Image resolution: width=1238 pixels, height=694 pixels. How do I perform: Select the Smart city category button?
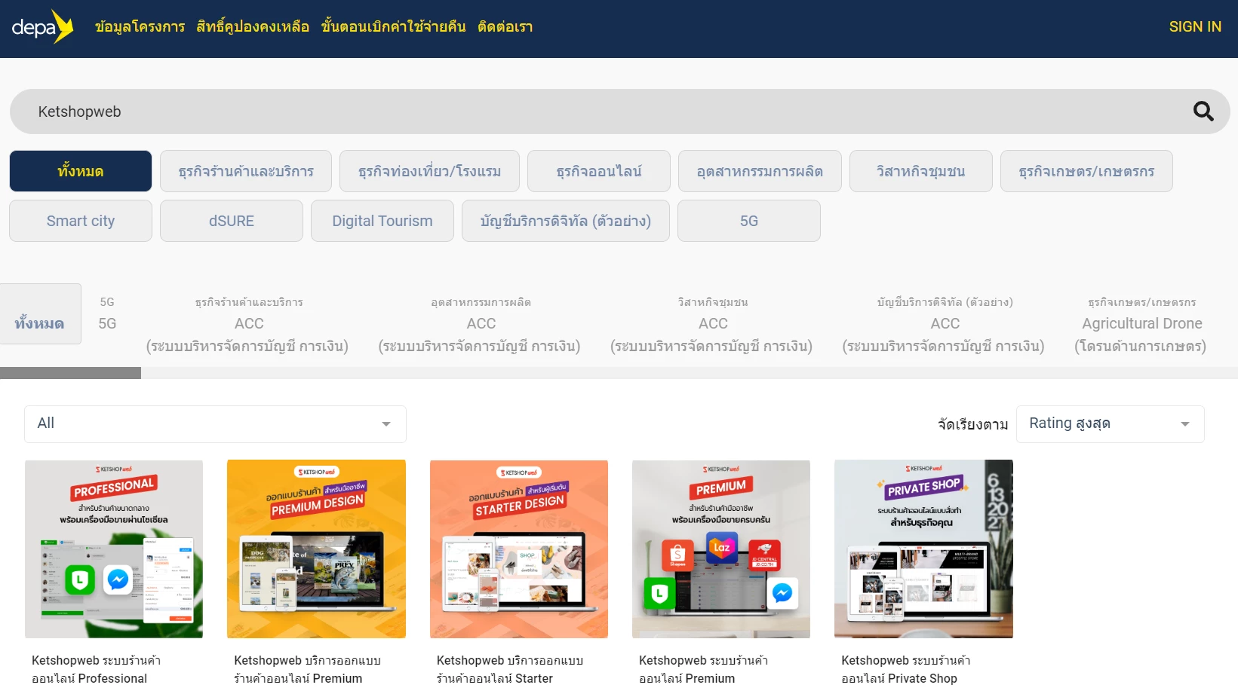coord(81,221)
